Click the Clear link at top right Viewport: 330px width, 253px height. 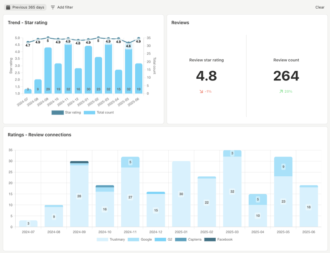point(320,7)
